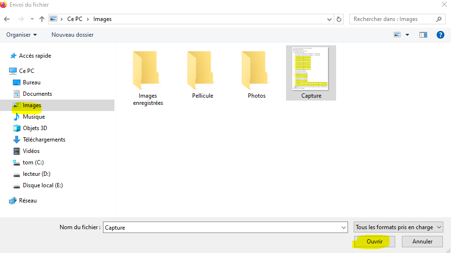Click the Annuler button

pyautogui.click(x=422, y=242)
